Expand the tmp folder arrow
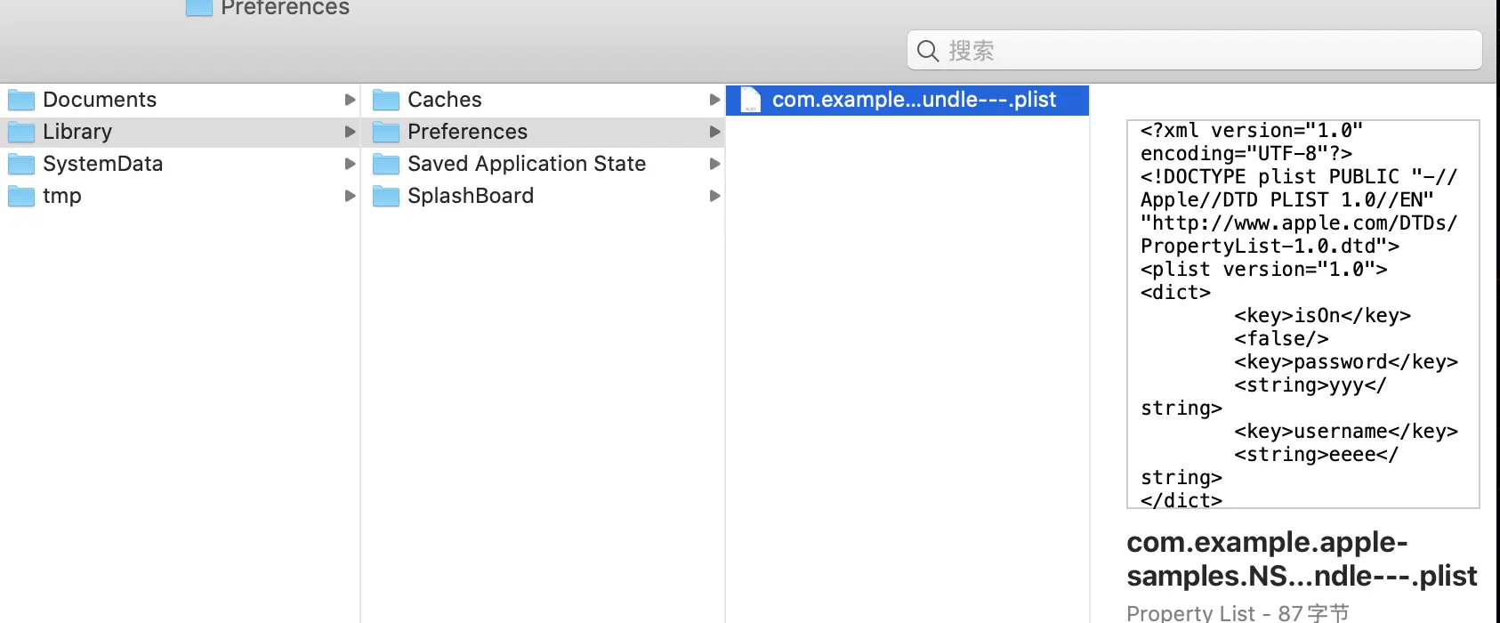Screen dimensions: 1500x623 click(x=351, y=196)
